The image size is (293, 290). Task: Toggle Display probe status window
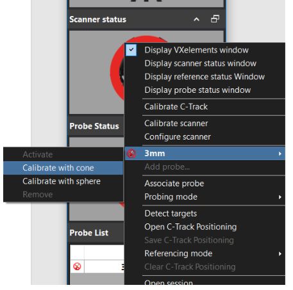click(x=197, y=90)
